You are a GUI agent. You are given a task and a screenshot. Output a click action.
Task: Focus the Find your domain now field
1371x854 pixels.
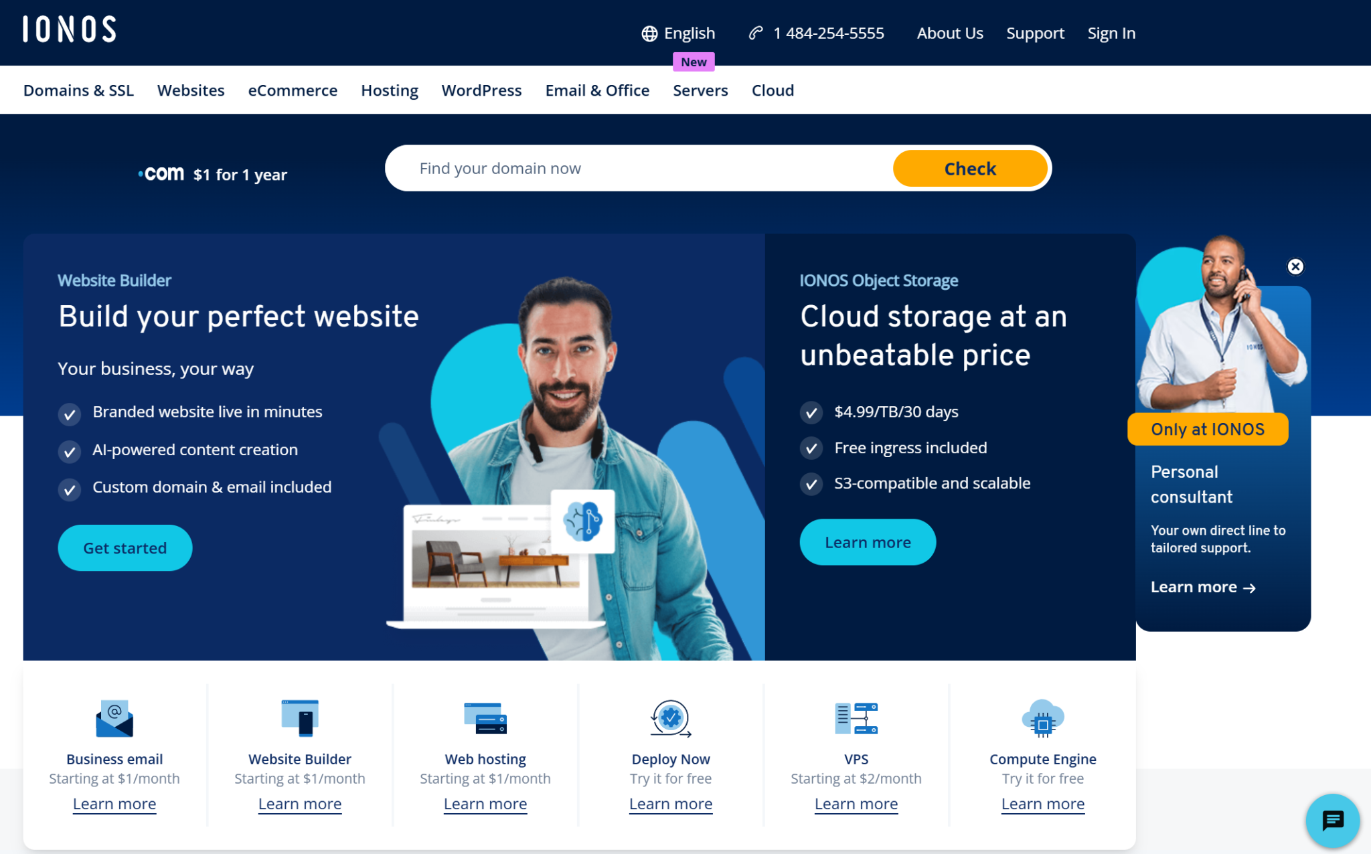click(639, 168)
